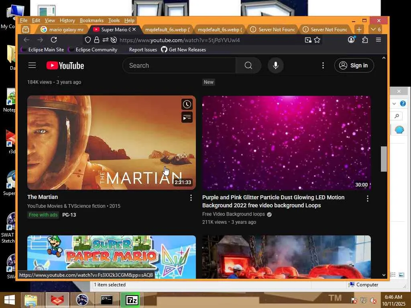This screenshot has height=308, width=411.
Task: Open the History menu
Action: point(67,20)
